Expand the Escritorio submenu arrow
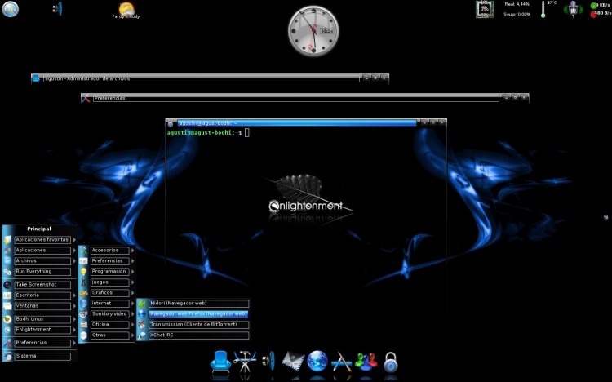The image size is (612, 382). coord(74,295)
